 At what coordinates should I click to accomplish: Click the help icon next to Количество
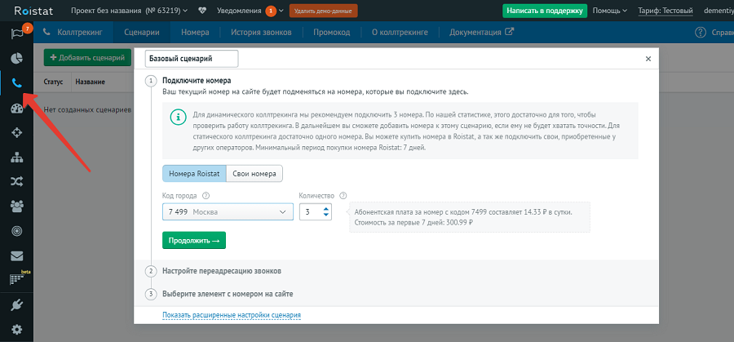343,196
